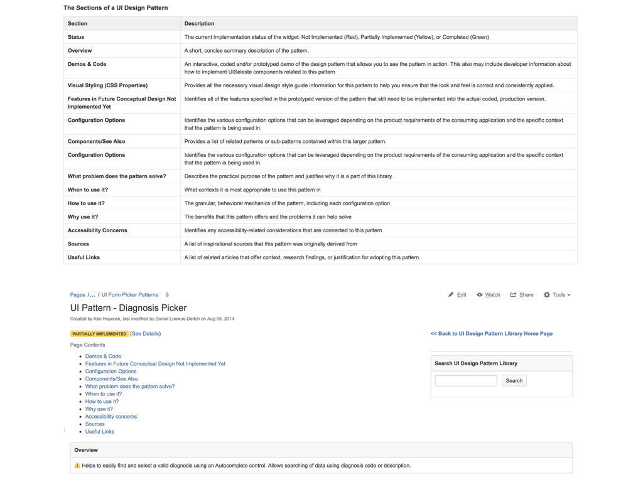Click The Sections of a UI Design Pattern heading
Viewport: 643px width, 482px height.
click(x=116, y=8)
